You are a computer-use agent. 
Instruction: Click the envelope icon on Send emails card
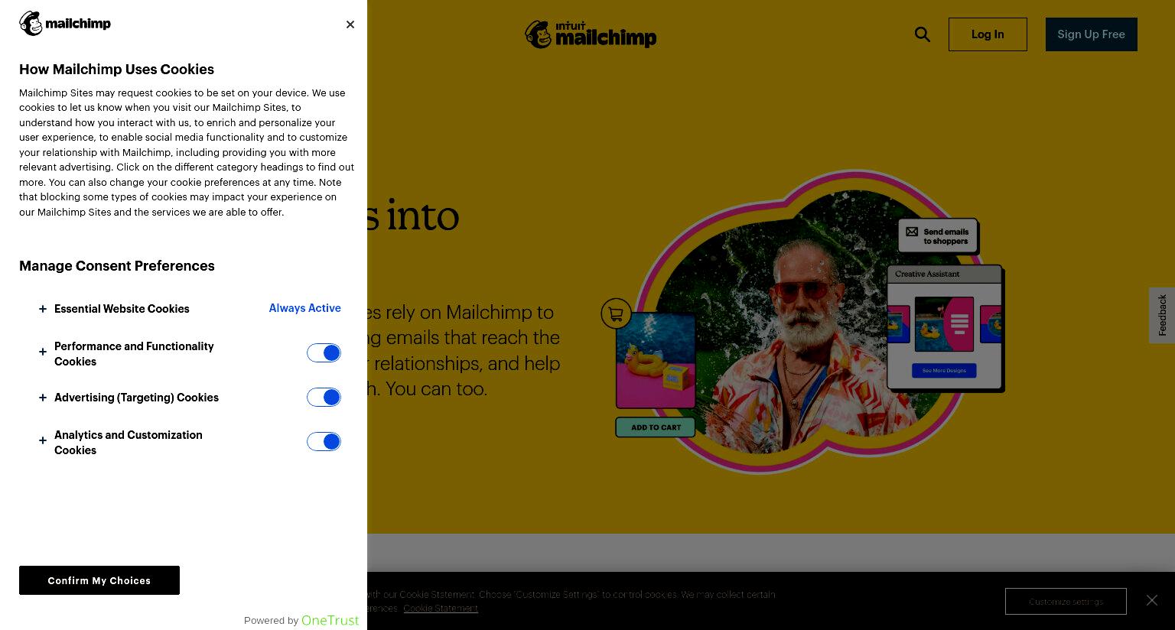point(912,232)
